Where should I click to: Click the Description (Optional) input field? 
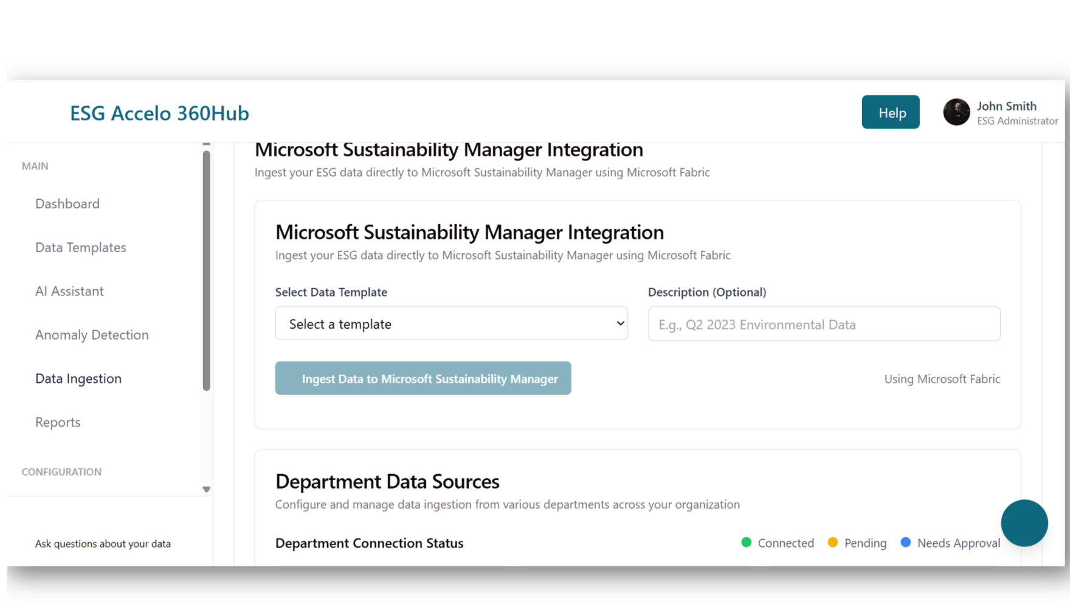click(824, 324)
